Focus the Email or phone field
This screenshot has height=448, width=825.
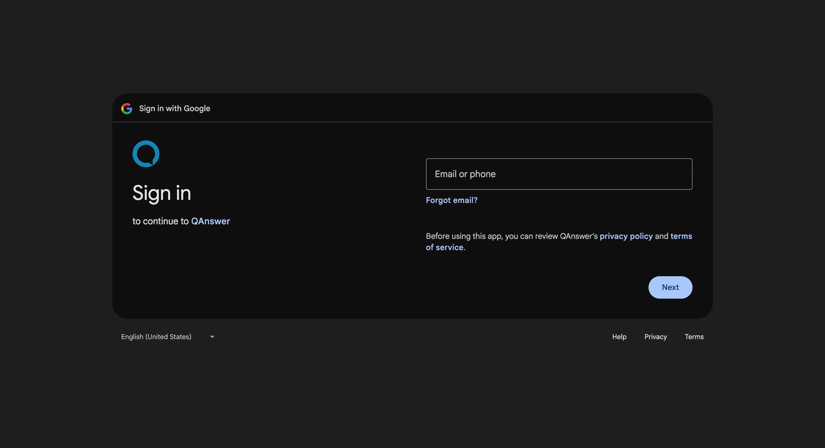[559, 174]
